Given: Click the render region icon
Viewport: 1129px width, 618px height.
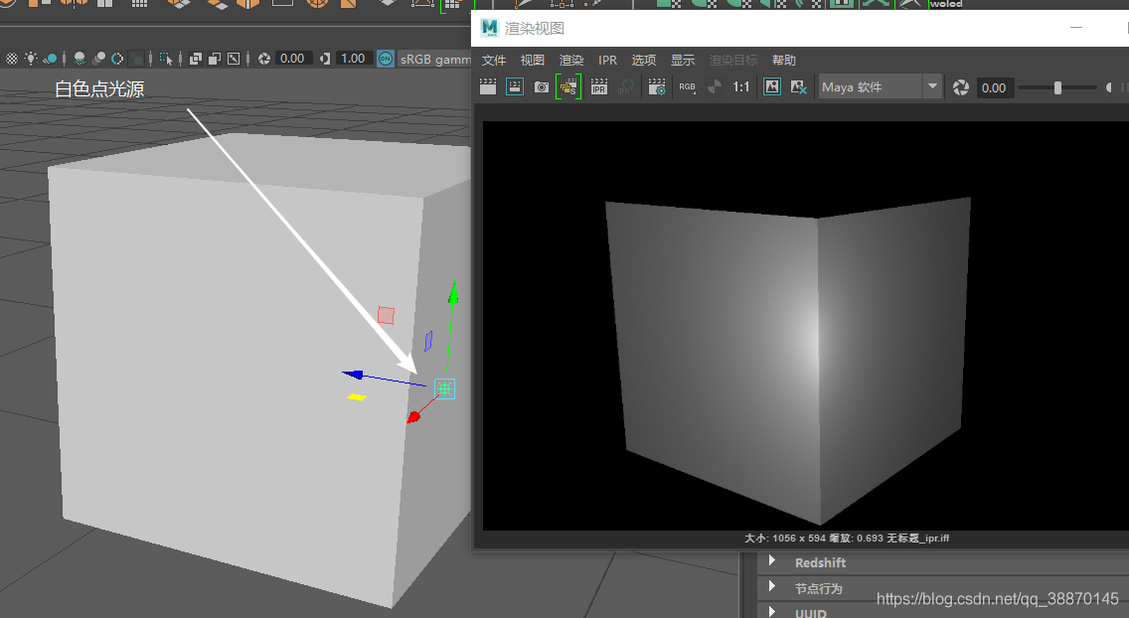Looking at the screenshot, I should point(515,87).
